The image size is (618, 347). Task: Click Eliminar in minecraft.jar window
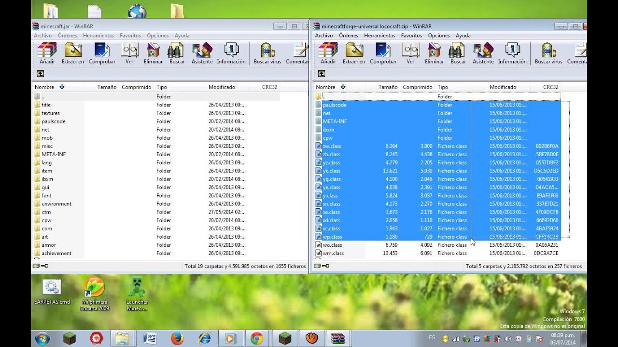pyautogui.click(x=153, y=53)
